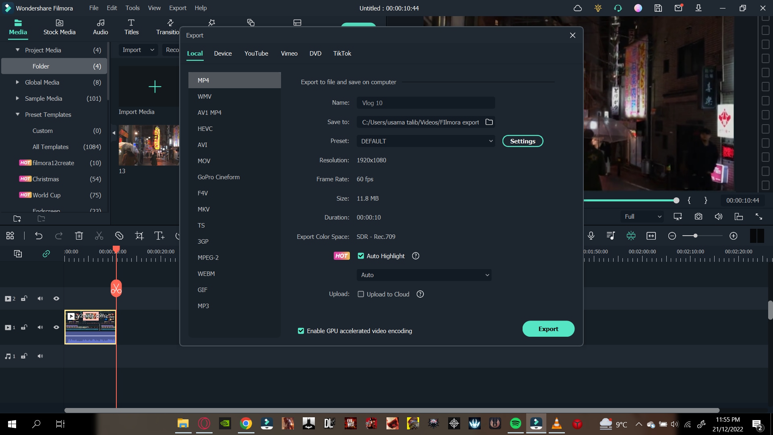
Task: Click the Export button to render
Action: tap(548, 328)
